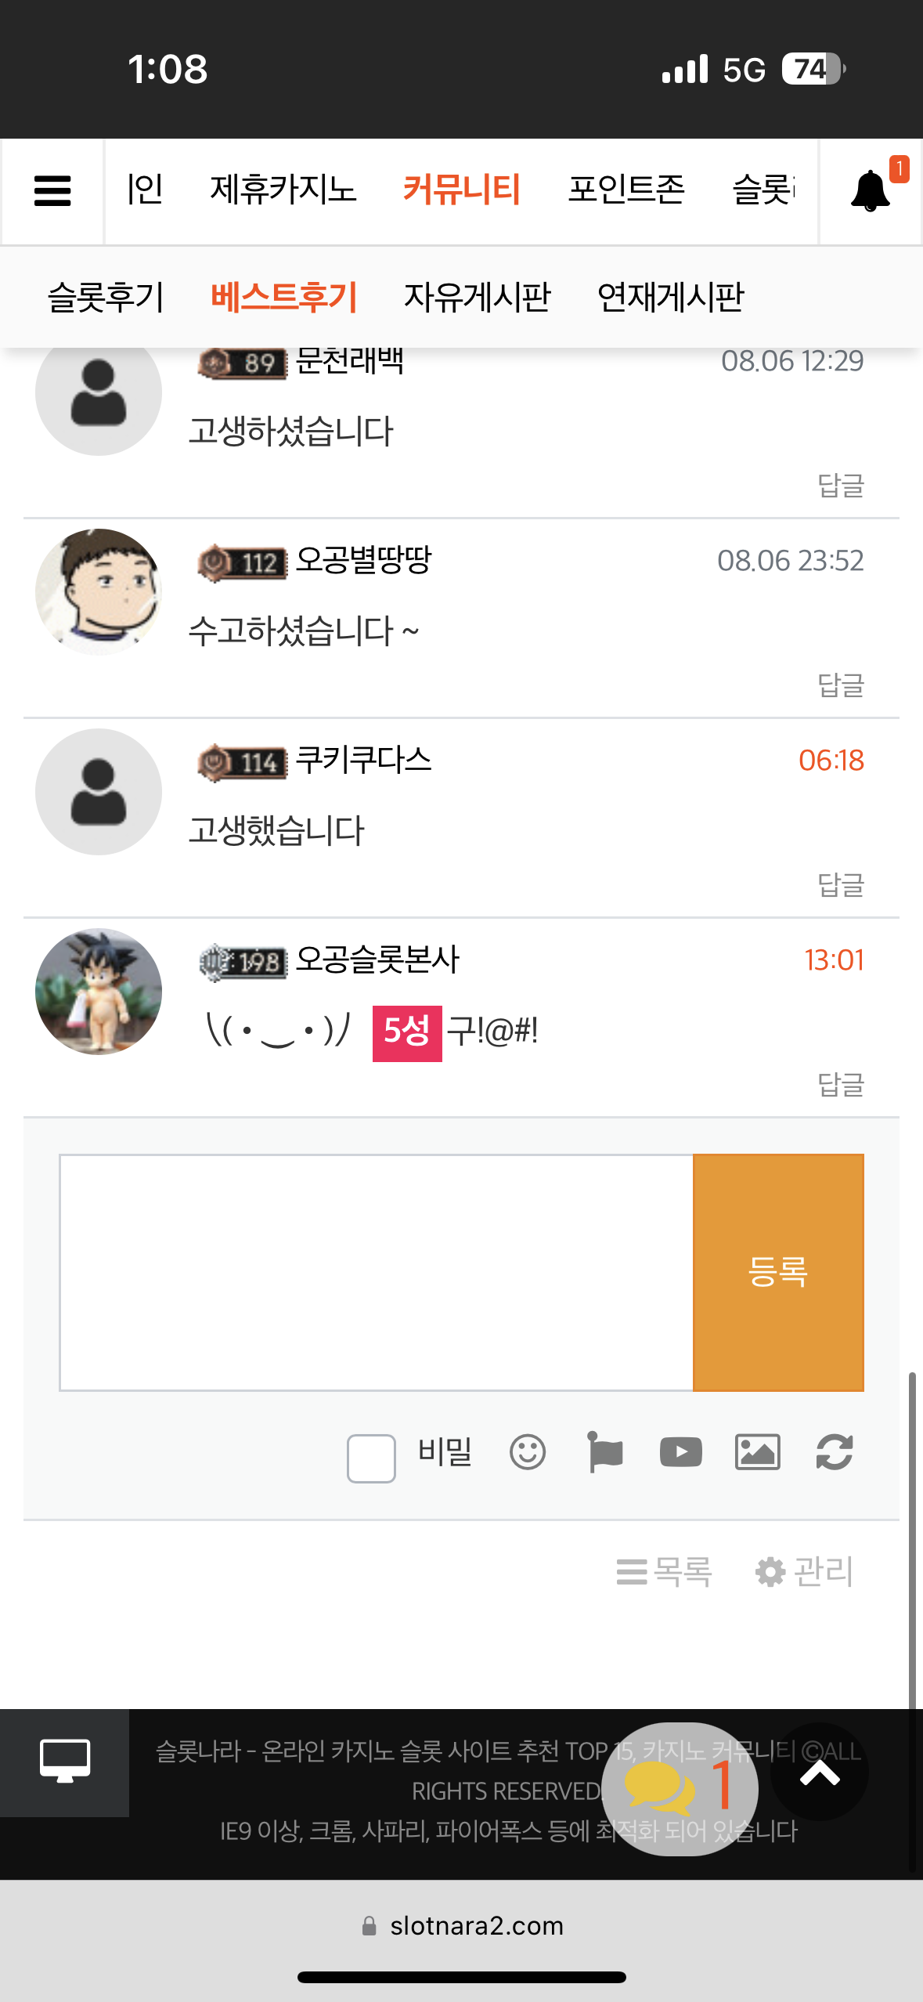Return to the list with 목록
This screenshot has height=2002, width=923.
(664, 1571)
